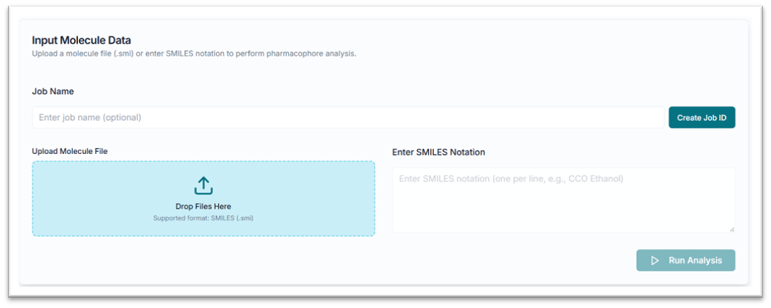Viewport: 771px width, 308px height.
Task: Click the play triangle on Run Analysis
Action: point(655,261)
